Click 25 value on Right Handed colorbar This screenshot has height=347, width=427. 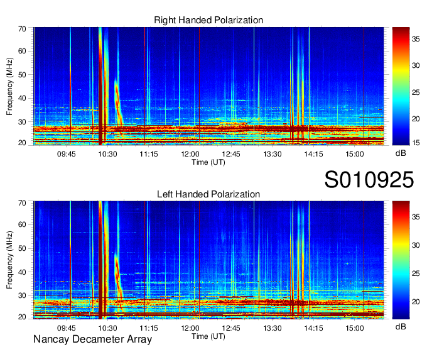coord(416,92)
